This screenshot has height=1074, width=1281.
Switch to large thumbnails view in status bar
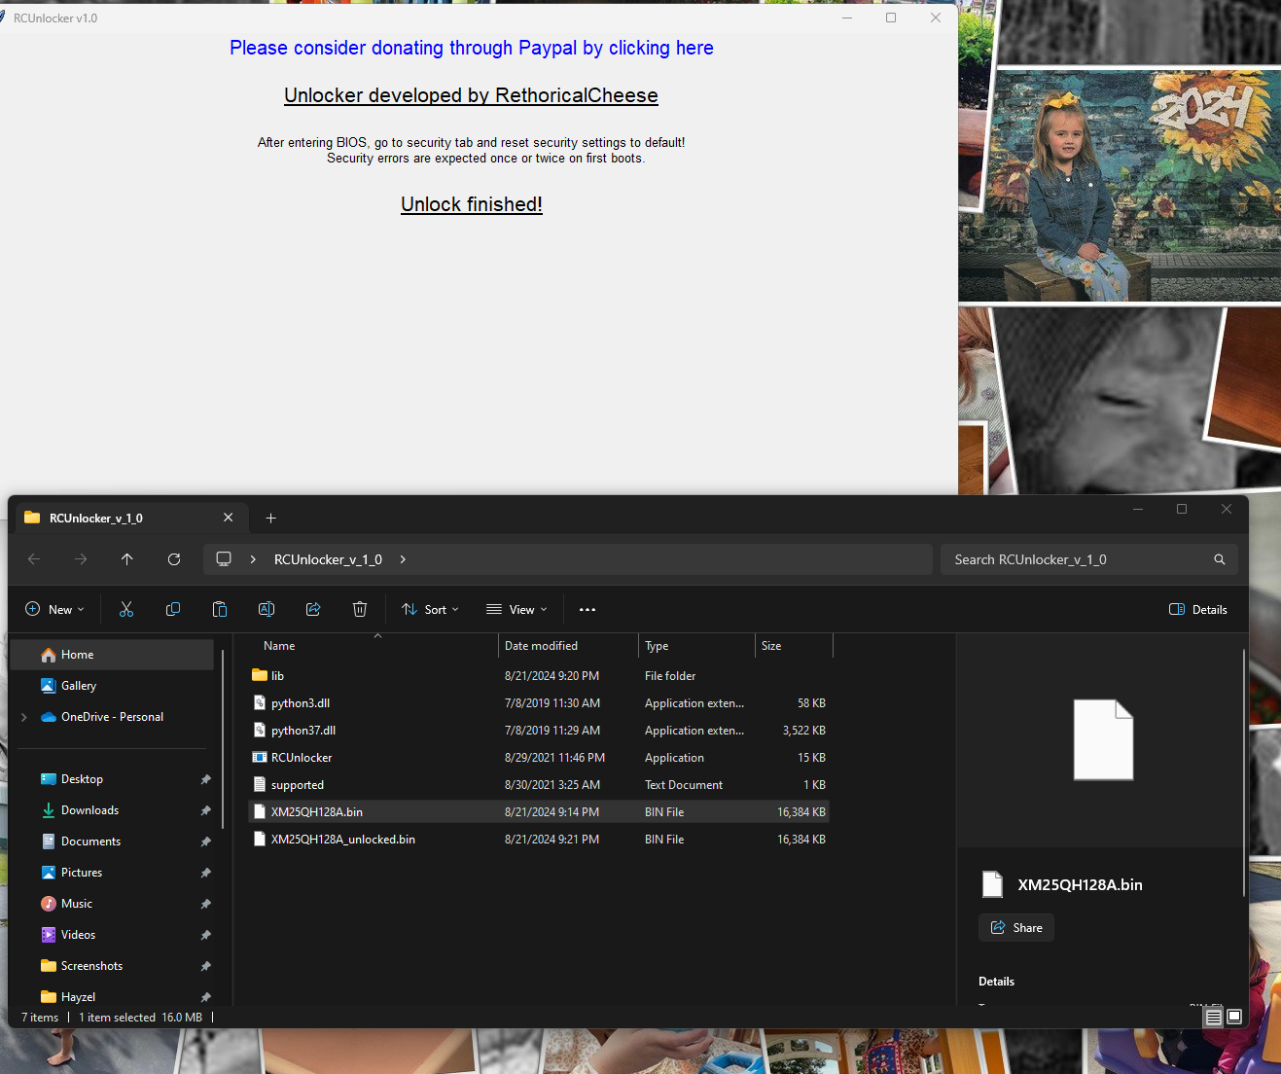[x=1234, y=1017]
